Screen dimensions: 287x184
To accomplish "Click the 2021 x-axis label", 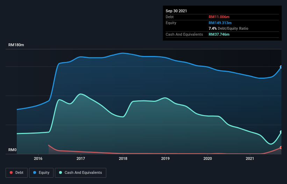I will [250, 158].
